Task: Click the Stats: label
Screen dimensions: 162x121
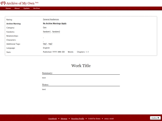Action: tap(9, 52)
